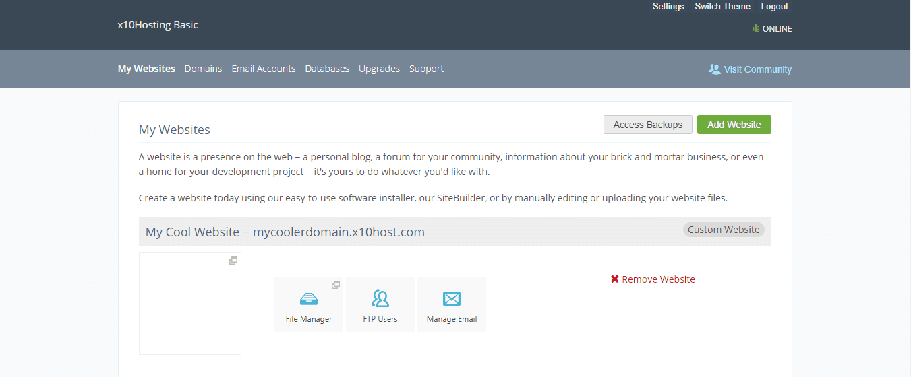This screenshot has height=377, width=911.
Task: Click the Access Backups button
Action: click(648, 125)
